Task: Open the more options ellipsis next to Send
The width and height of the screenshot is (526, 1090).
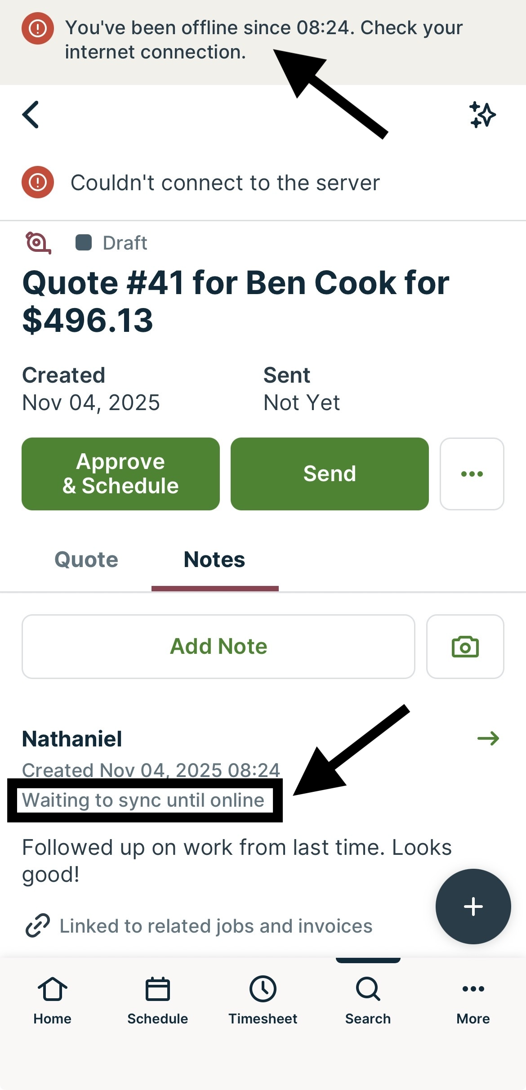Action: coord(472,474)
